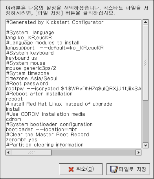Click the vertical scrollbar up arrow
Image resolution: width=154 pixels, height=179 pixels.
[145, 22]
